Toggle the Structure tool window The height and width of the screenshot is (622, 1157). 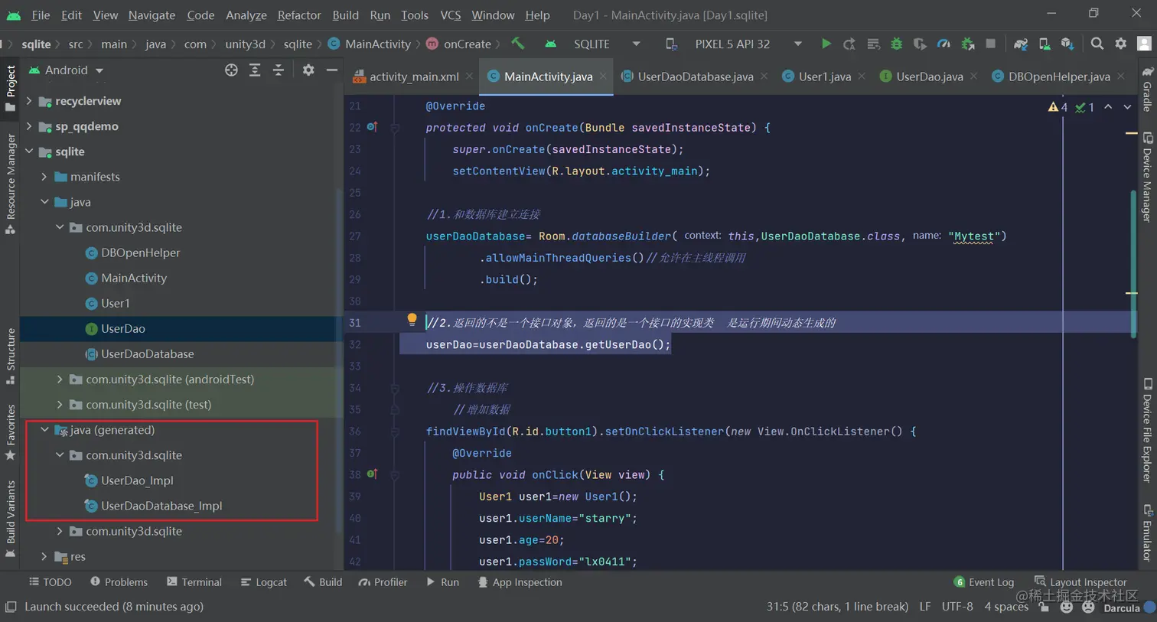(11, 356)
